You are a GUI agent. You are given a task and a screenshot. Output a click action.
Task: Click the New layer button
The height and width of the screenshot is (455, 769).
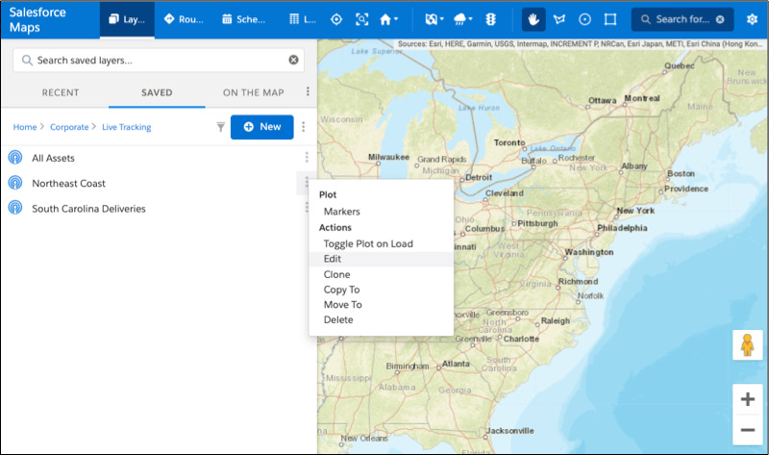tap(261, 127)
